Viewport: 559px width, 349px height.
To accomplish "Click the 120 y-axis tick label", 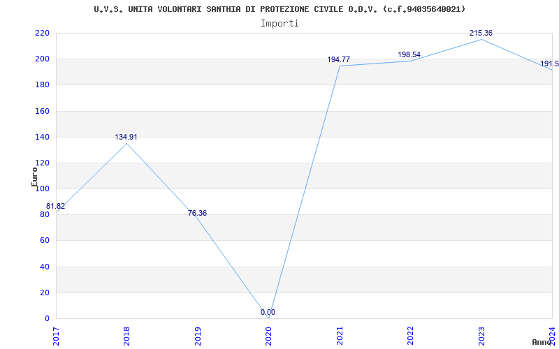I will (42, 163).
